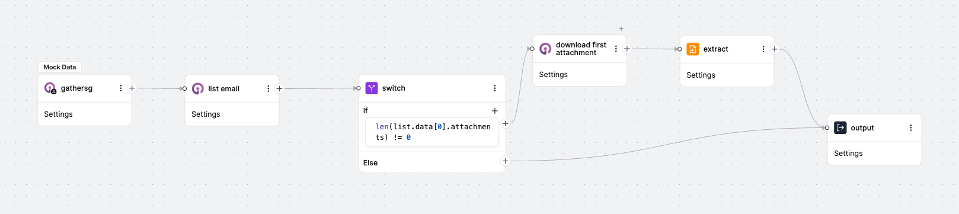Click the gathersg node icon
Image resolution: width=959 pixels, height=214 pixels.
50,88
